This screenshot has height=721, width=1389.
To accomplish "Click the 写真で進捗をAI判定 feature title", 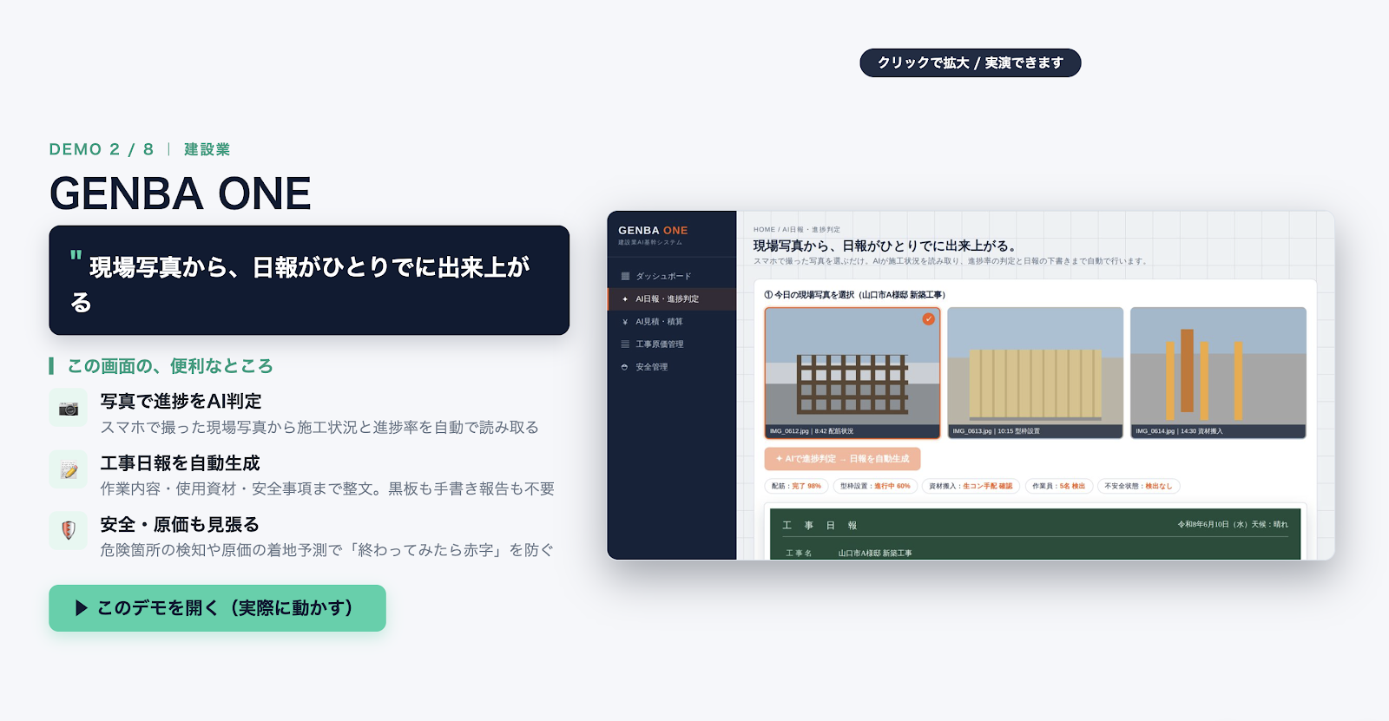I will (x=181, y=402).
